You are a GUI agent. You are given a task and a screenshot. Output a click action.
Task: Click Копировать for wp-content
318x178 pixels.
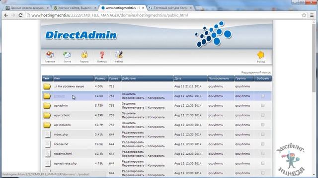156,117
